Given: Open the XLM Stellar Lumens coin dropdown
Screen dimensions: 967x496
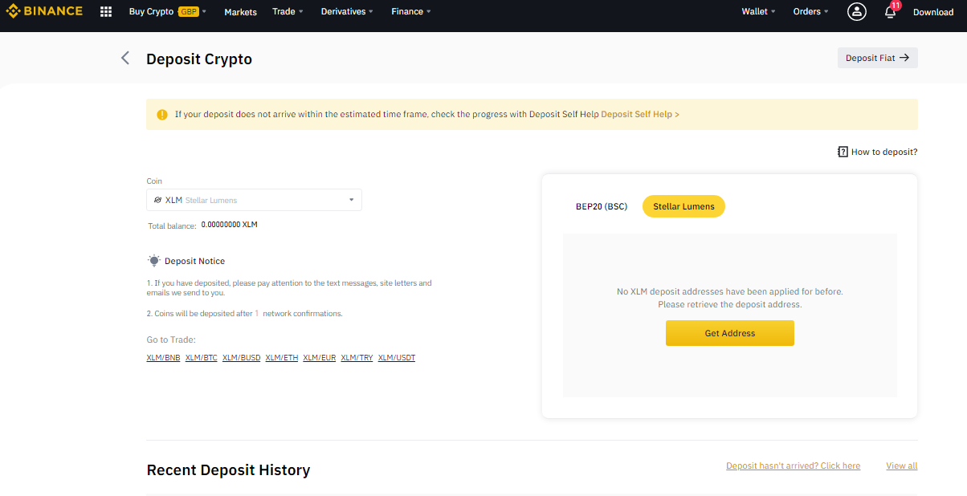Looking at the screenshot, I should (254, 200).
